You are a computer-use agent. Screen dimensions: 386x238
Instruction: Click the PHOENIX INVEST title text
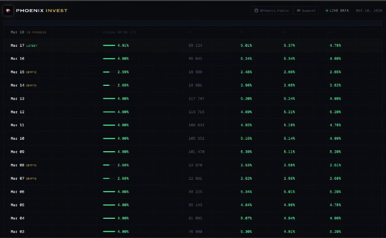click(41, 11)
